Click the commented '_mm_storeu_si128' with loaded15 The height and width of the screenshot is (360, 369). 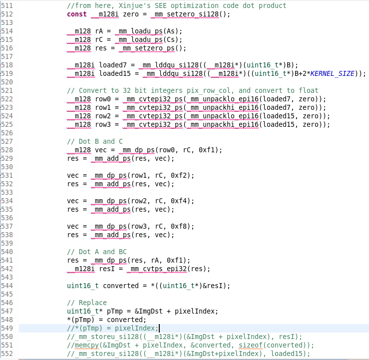(x=189, y=354)
